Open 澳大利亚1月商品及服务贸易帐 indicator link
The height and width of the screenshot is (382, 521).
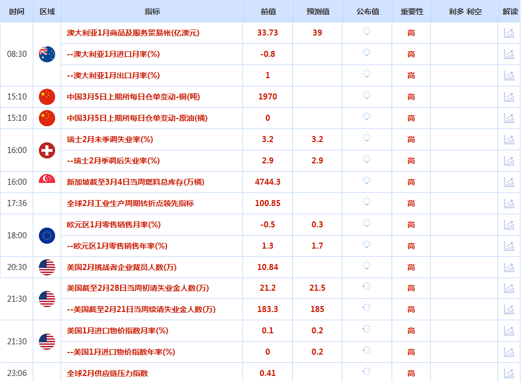(133, 33)
